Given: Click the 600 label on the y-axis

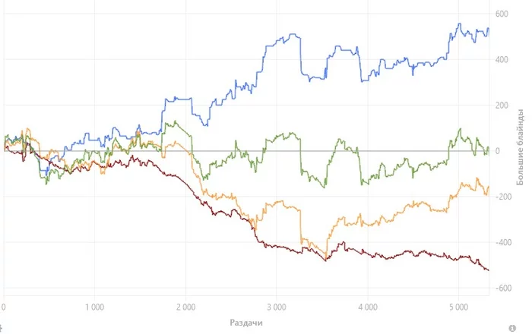Looking at the screenshot, I should [502, 14].
